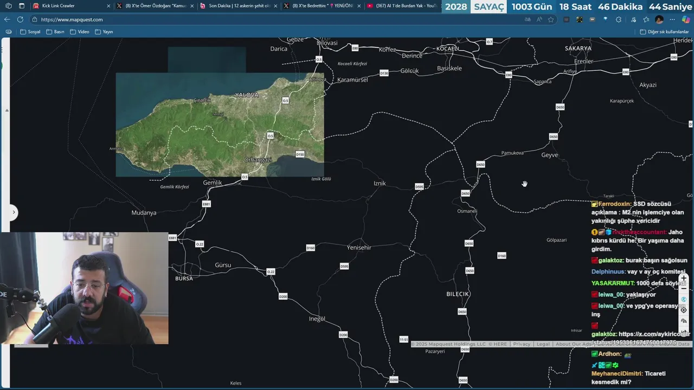Screen dimensions: 694x390
Task: Click the Iznik town label
Action: (380, 184)
